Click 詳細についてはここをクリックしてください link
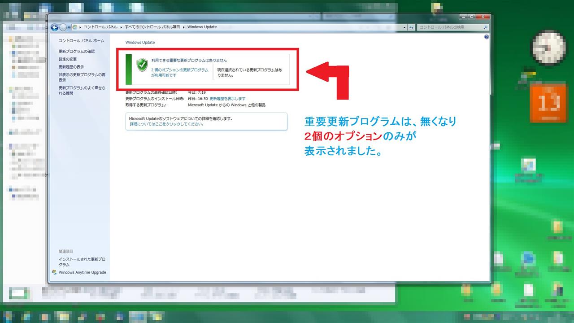Viewport: 574px width, 323px height. [167, 124]
